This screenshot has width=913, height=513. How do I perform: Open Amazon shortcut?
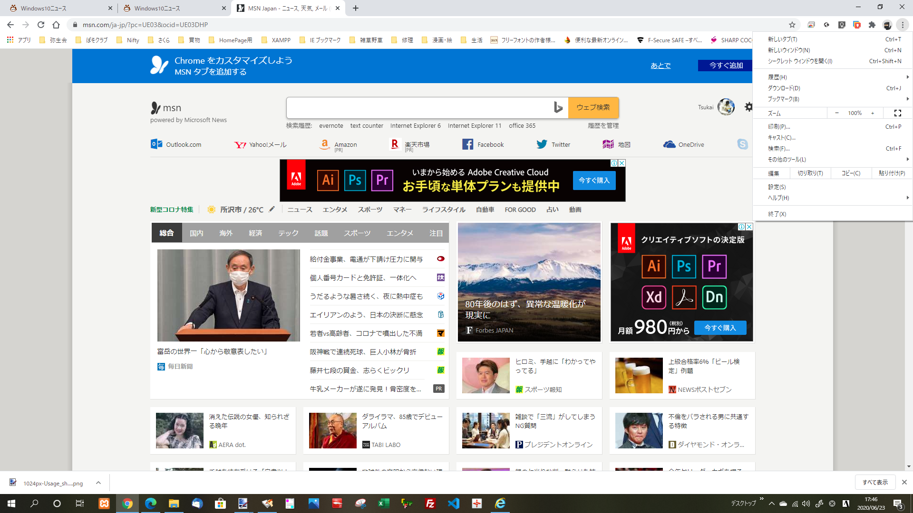coord(338,145)
